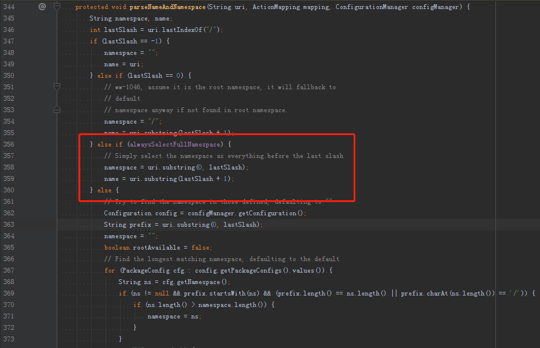Click line number 345 in the gutter

pos(8,18)
